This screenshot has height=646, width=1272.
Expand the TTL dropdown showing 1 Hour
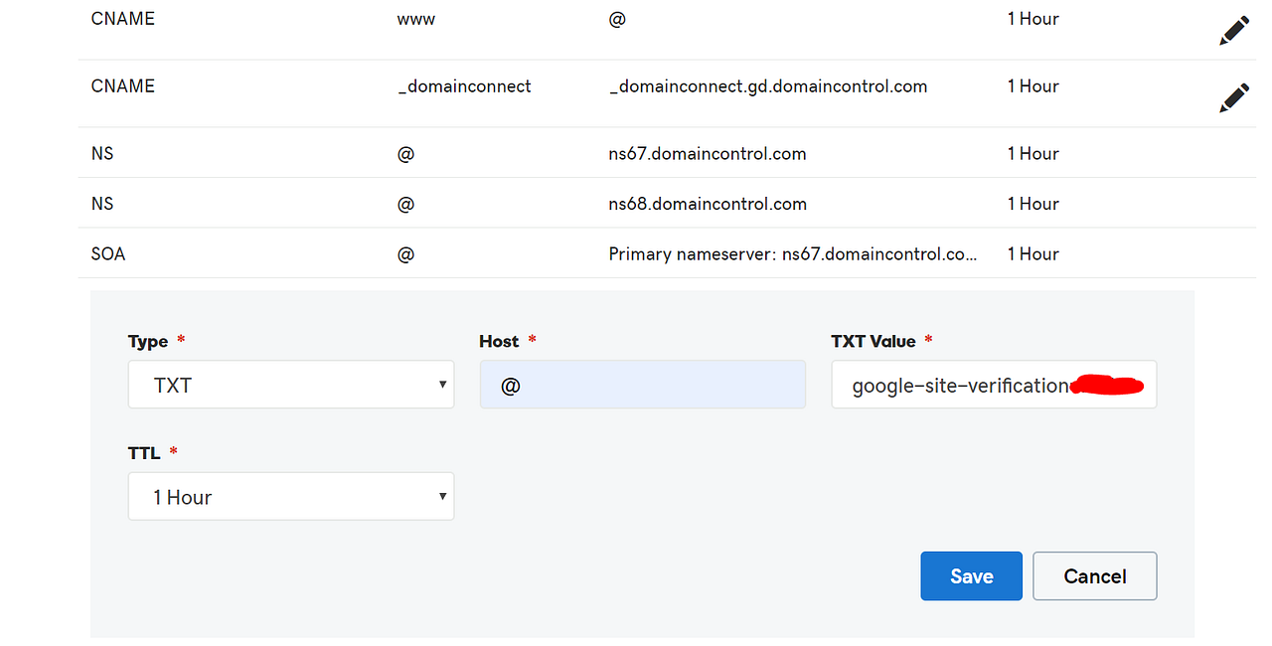tap(291, 497)
